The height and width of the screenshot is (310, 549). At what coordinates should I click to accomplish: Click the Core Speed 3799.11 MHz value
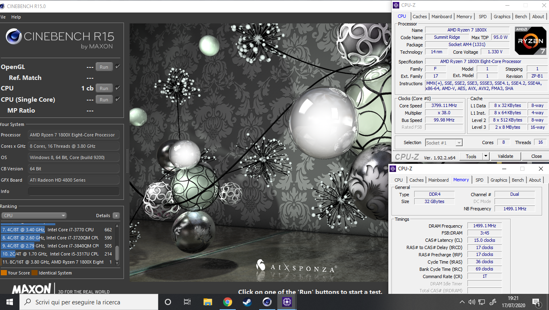[444, 106]
